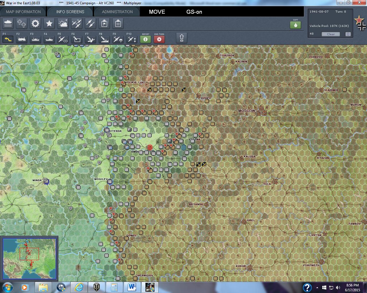Select F4 amphibious transport mode

click(49, 39)
